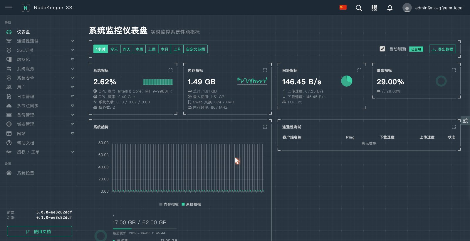Click the 帮助文档 question mark icon
The height and width of the screenshot is (241, 470).
9,143
